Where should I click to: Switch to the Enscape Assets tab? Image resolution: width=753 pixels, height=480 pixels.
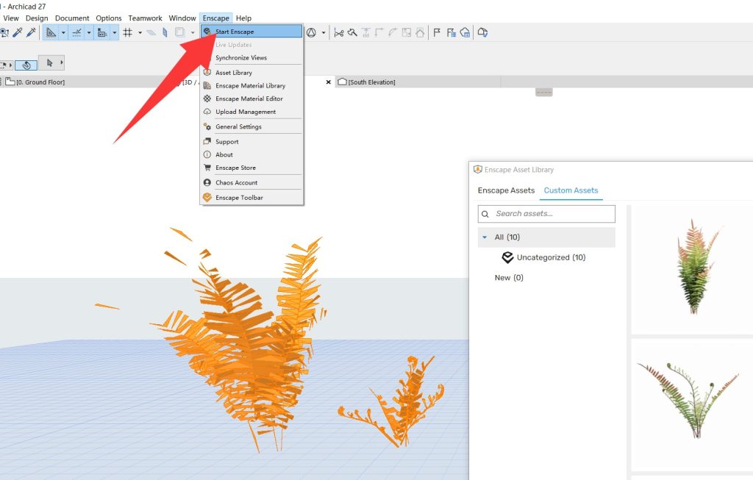506,190
